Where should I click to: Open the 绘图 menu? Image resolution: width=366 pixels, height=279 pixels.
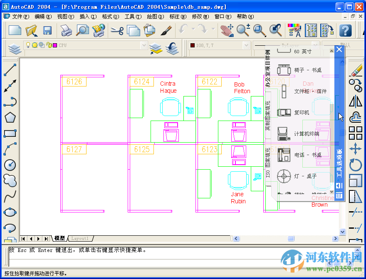(155, 17)
